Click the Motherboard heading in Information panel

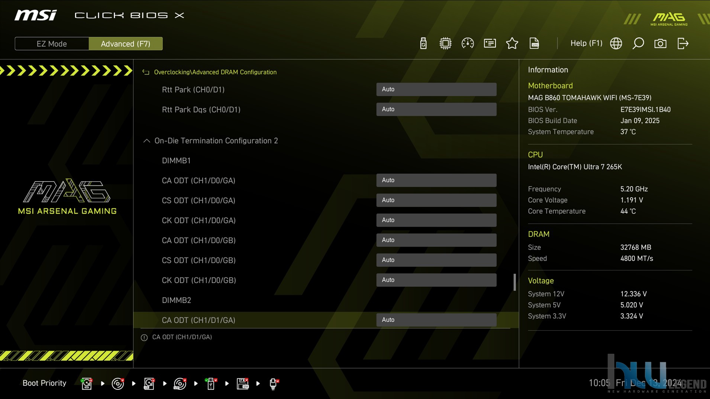(550, 86)
